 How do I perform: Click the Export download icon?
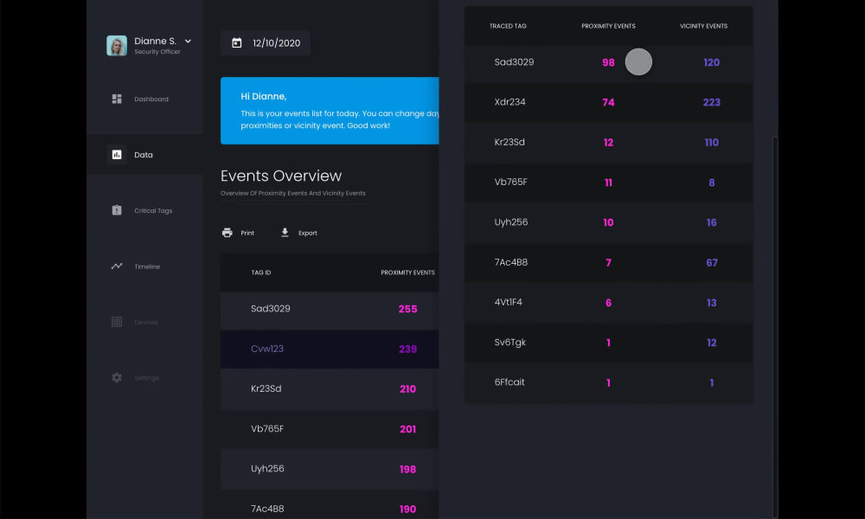[285, 232]
